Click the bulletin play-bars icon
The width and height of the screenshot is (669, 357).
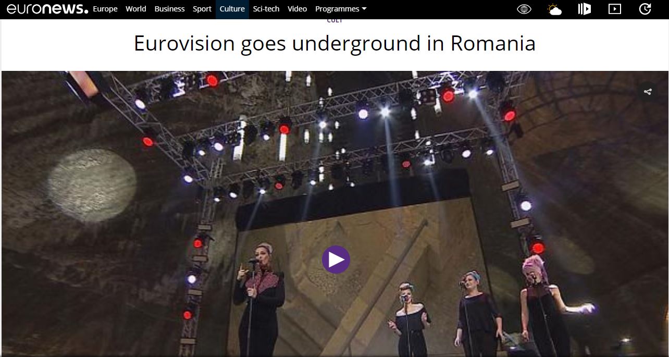(x=585, y=9)
